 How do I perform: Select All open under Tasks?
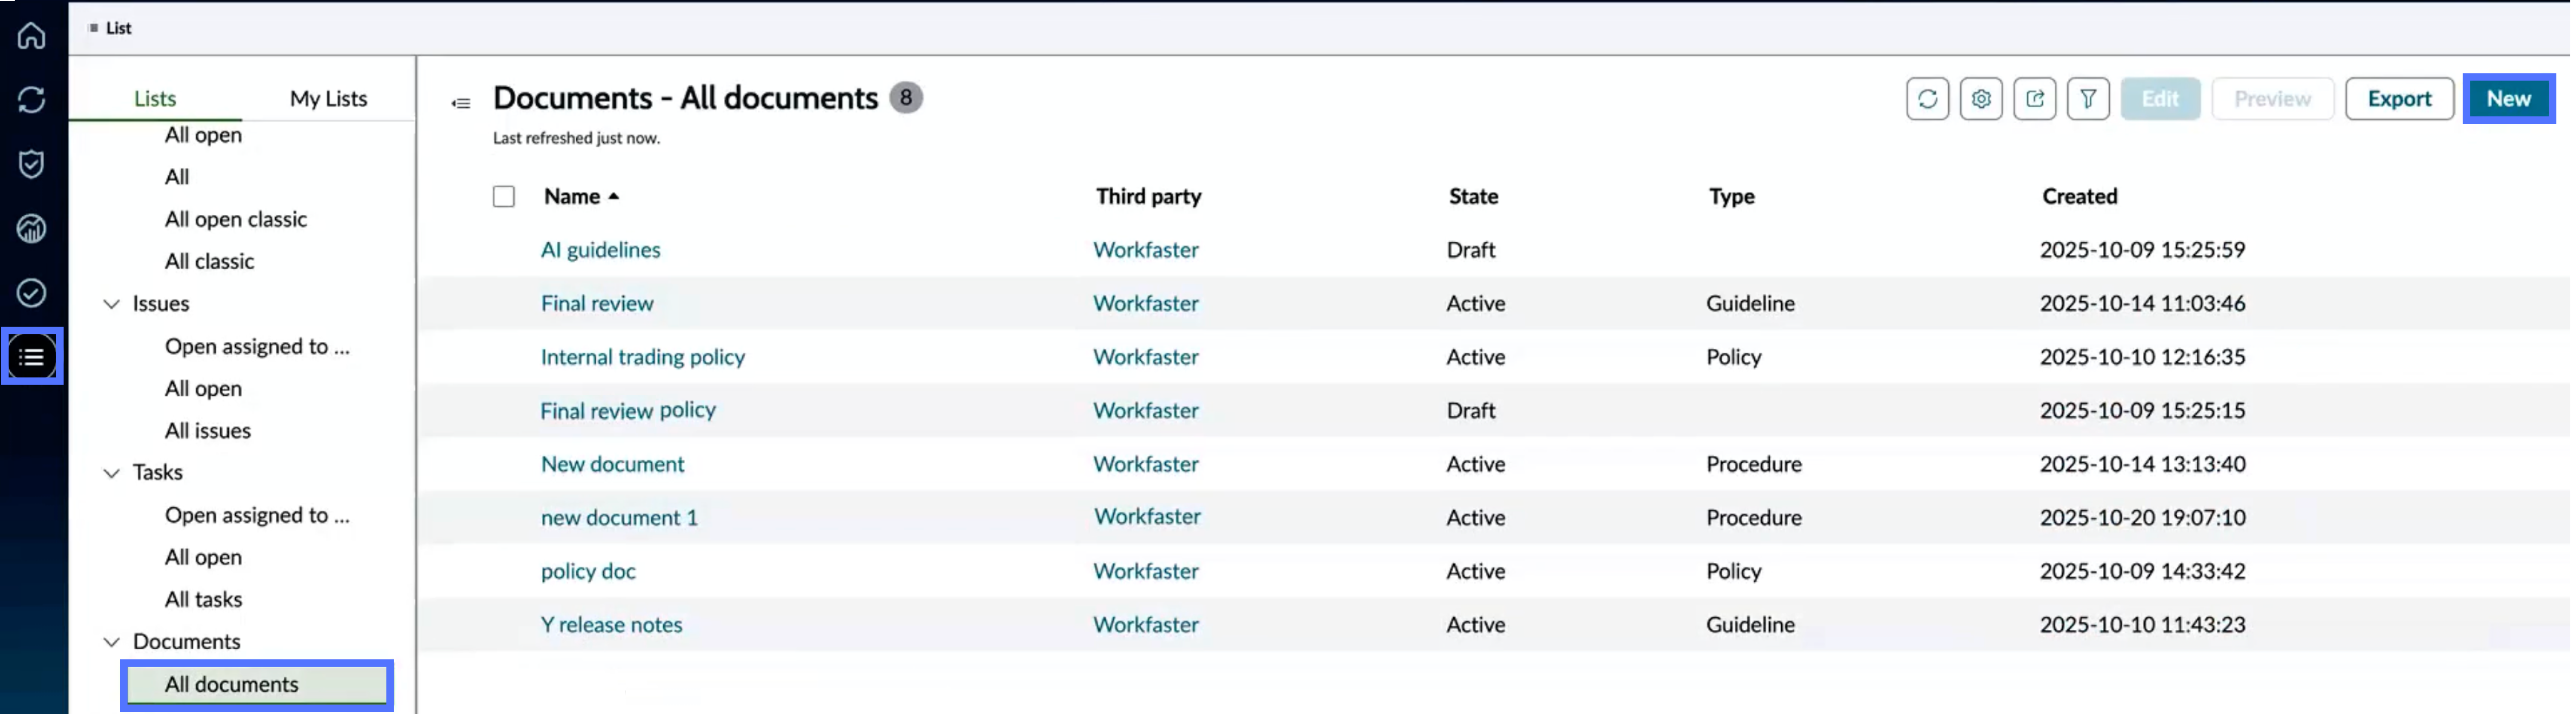204,558
